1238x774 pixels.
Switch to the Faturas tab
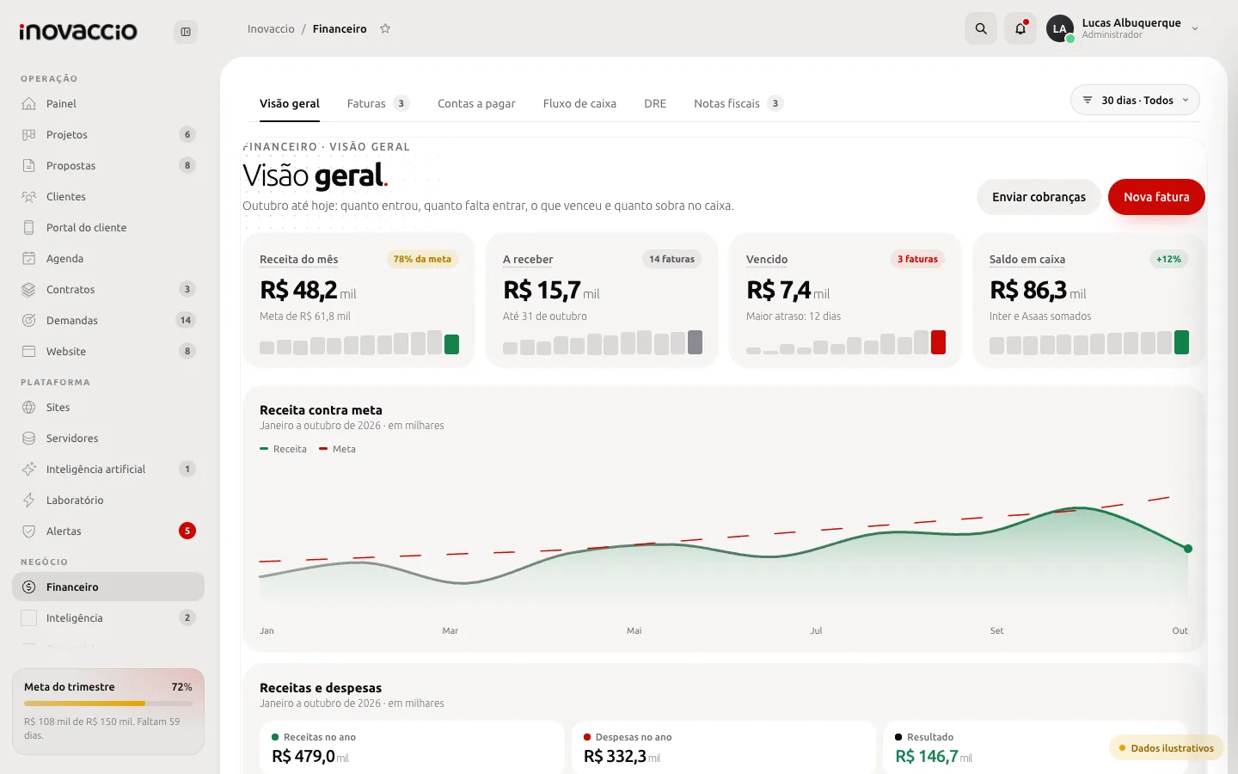click(377, 103)
